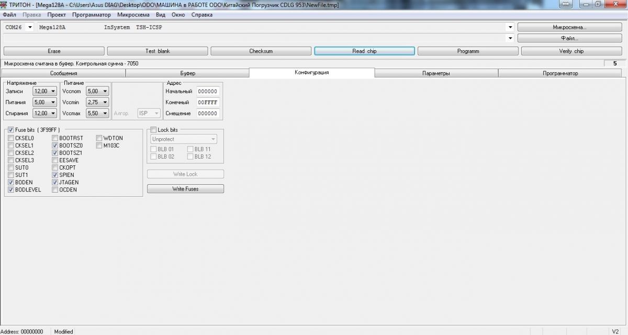Click the Смещение address field
628x335 pixels.
tap(208, 113)
